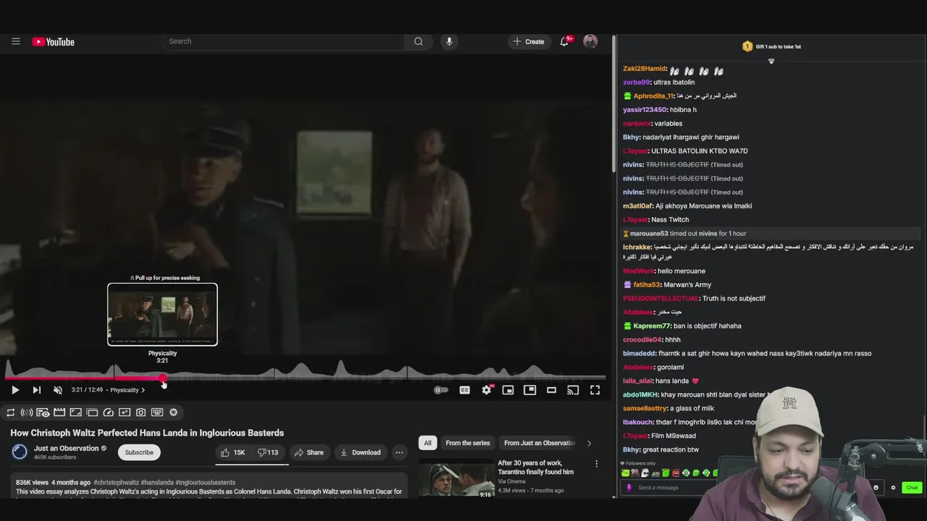Click the playback speed gauge icon
This screenshot has height=521, width=927.
pyautogui.click(x=109, y=412)
